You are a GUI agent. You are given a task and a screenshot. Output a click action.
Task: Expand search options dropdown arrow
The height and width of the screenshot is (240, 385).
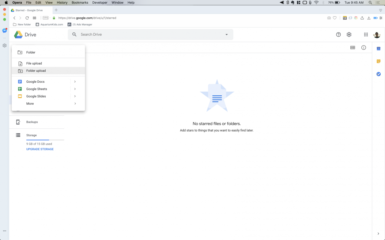tap(226, 35)
